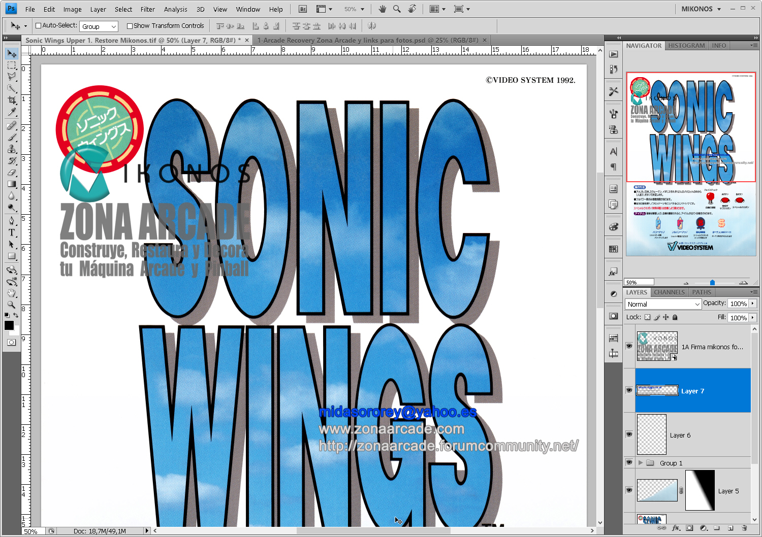The height and width of the screenshot is (537, 762).
Task: Click the foreground color swatch
Action: (x=9, y=325)
